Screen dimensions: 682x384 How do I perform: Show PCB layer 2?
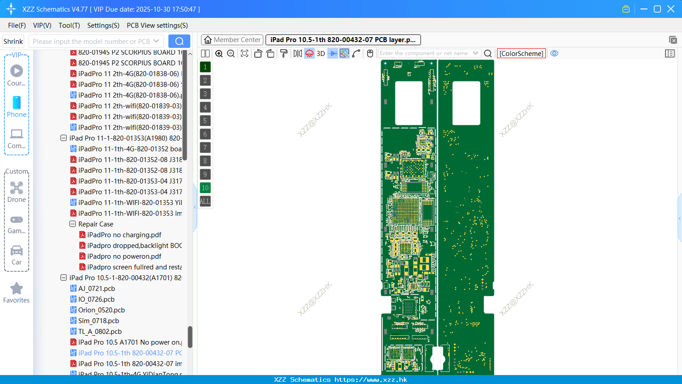click(x=205, y=80)
